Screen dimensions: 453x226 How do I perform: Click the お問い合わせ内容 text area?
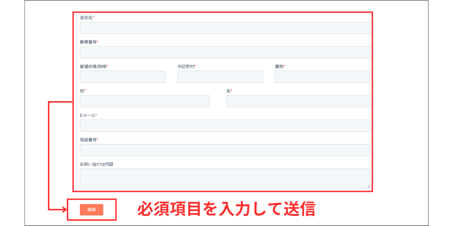click(x=225, y=179)
